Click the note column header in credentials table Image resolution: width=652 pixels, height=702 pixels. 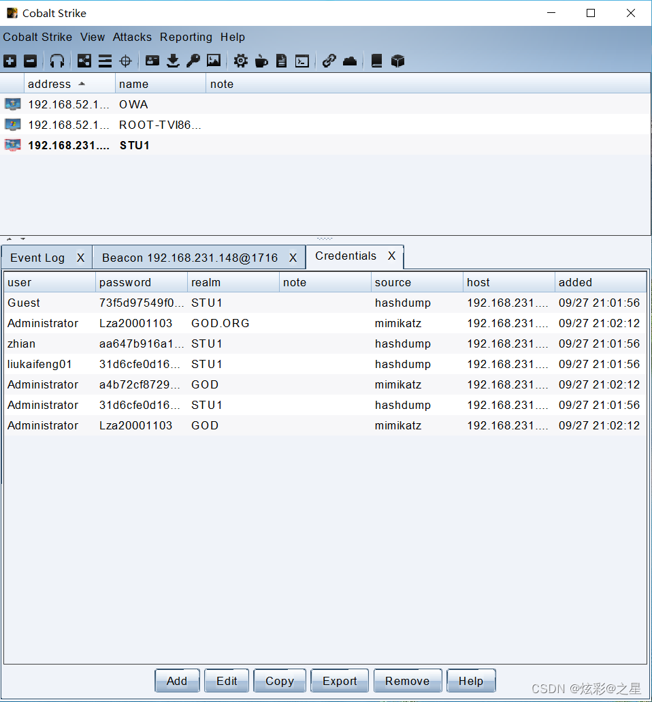[325, 282]
